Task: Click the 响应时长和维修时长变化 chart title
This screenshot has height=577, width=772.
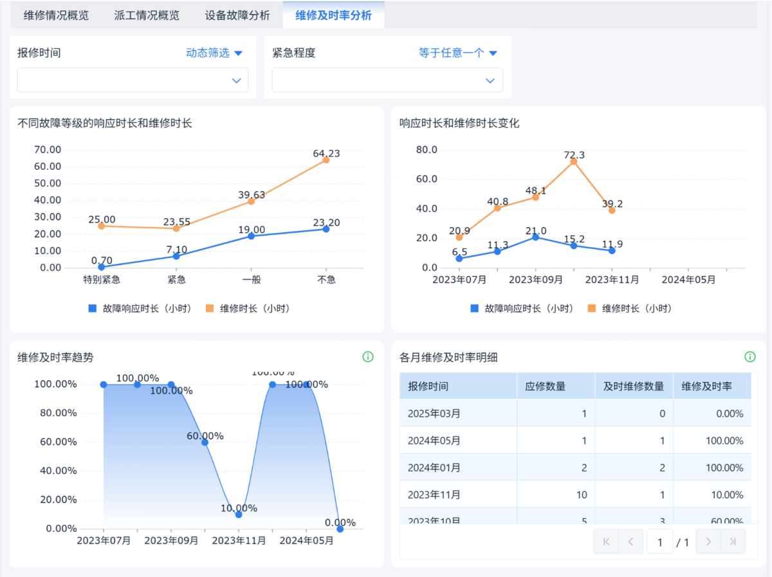Action: [x=459, y=124]
